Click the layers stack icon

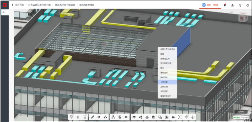tap(134, 117)
